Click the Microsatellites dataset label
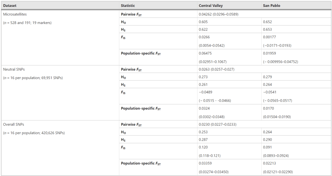332x176 pixels. coord(15,14)
